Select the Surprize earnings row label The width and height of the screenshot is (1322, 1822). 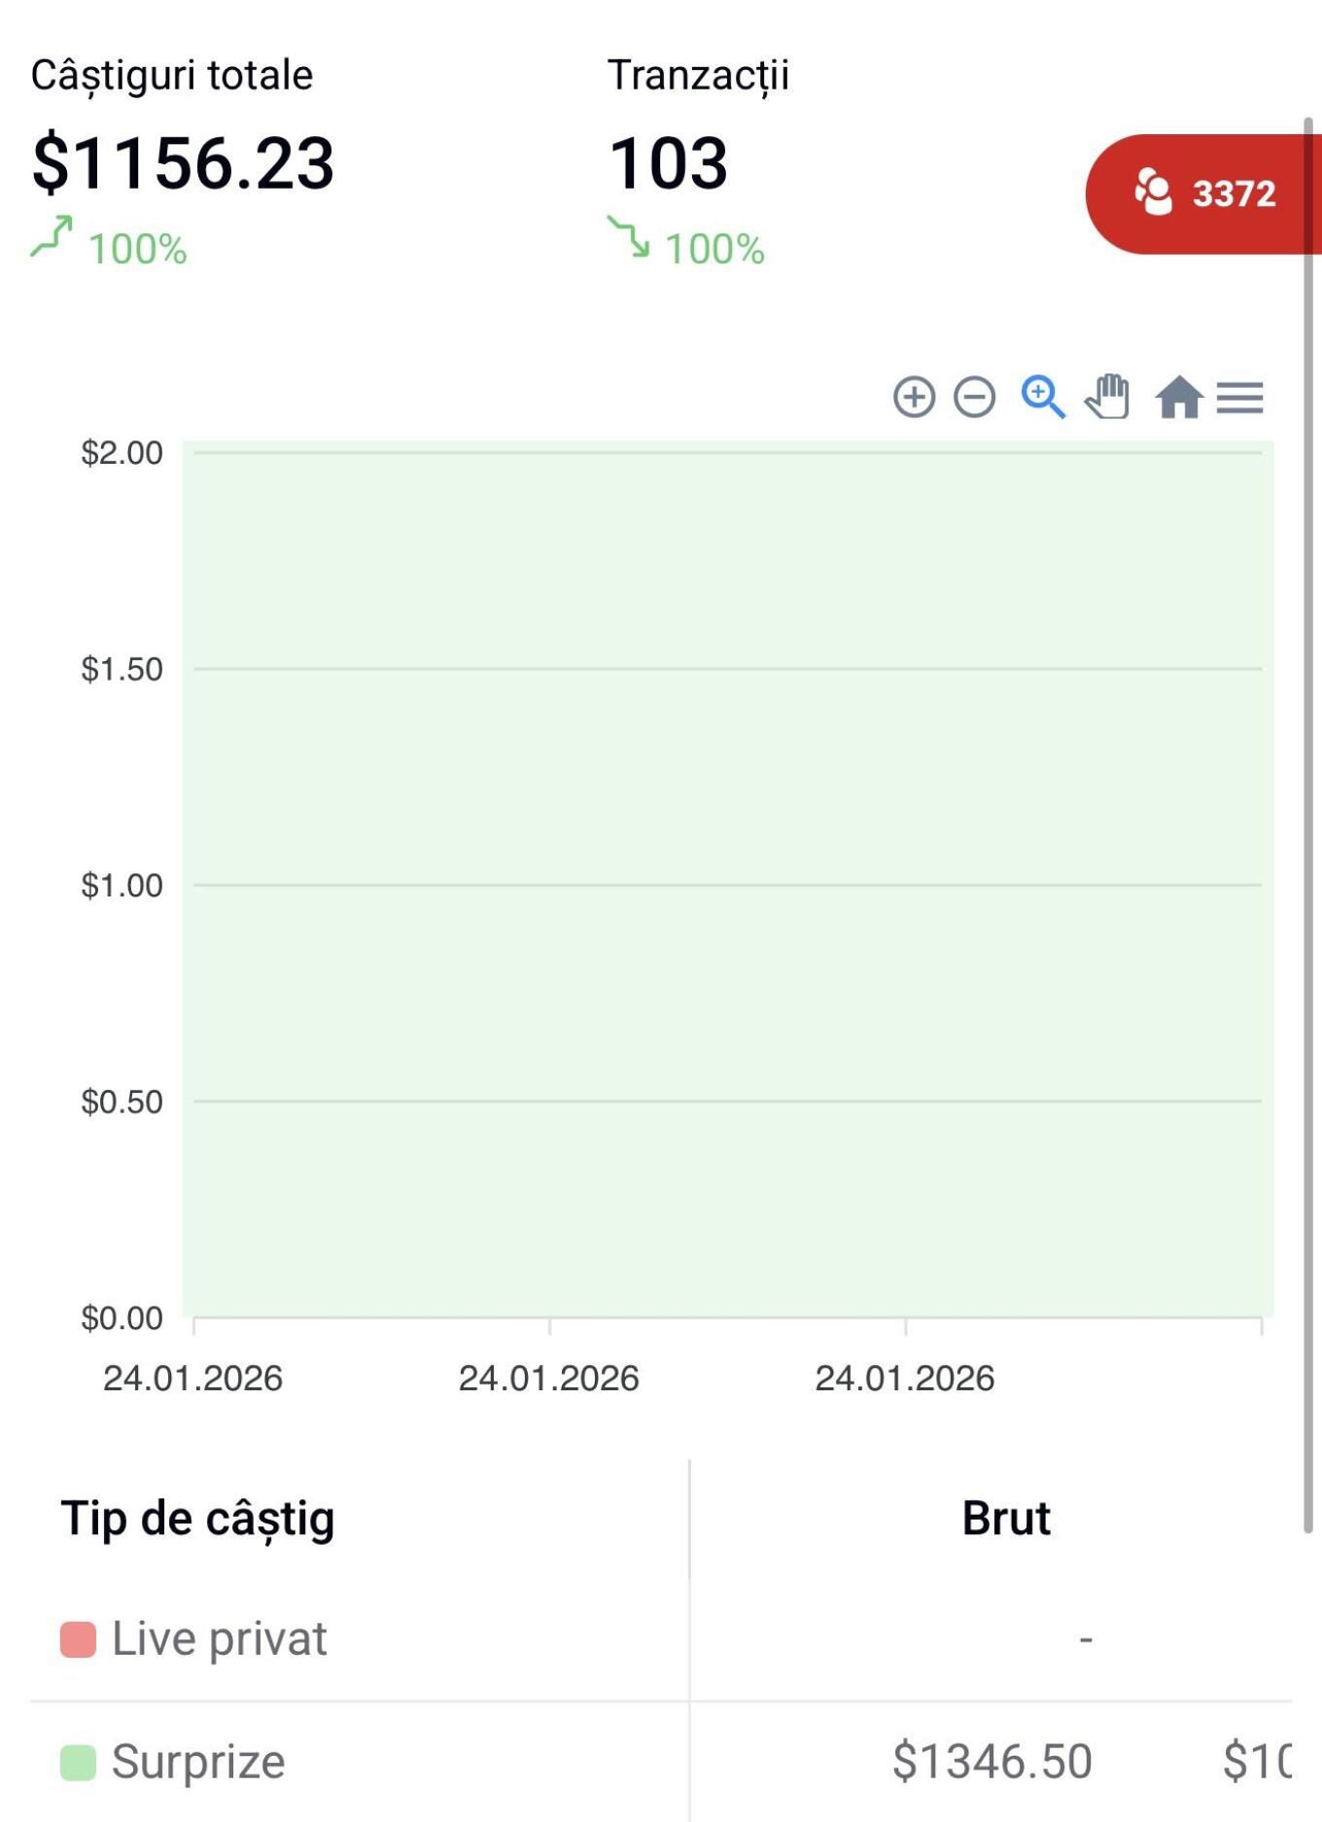coord(198,1762)
